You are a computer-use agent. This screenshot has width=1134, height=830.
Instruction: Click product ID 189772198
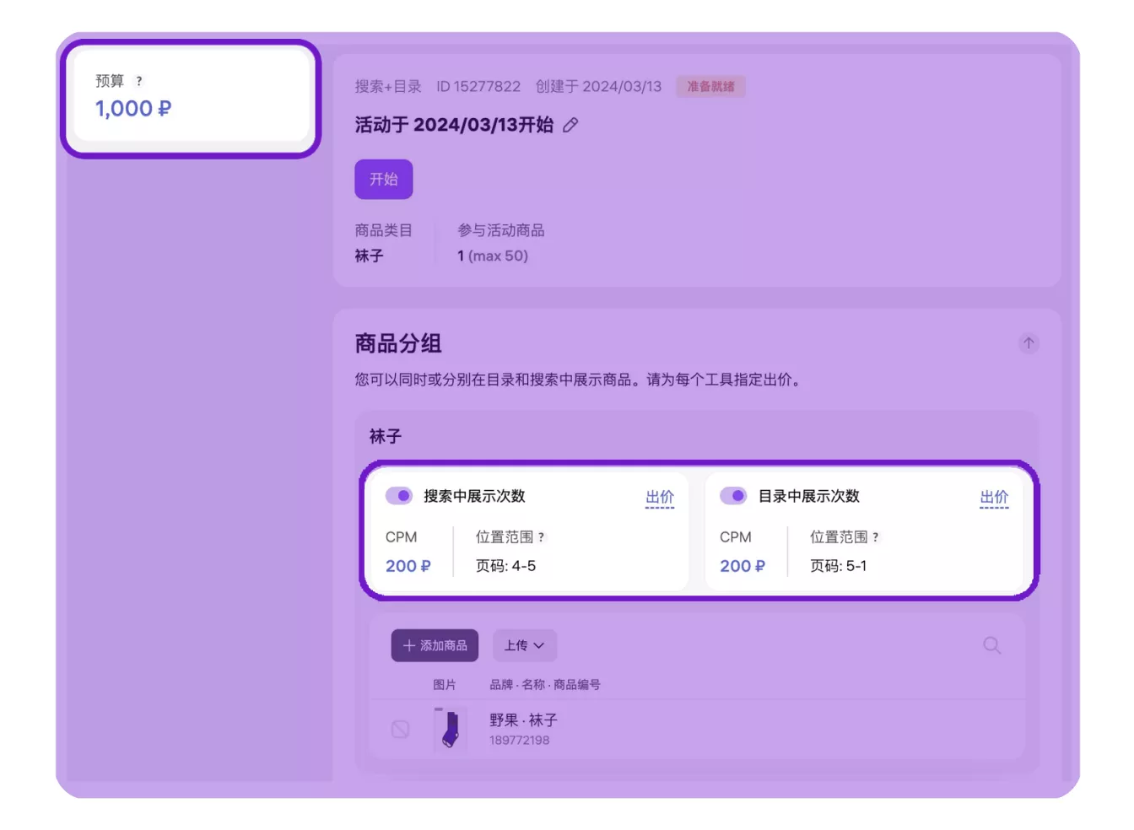click(519, 740)
